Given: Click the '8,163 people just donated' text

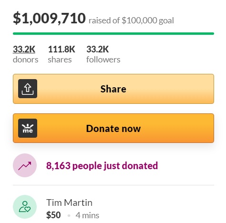Looking at the screenshot, I should pos(102,166).
